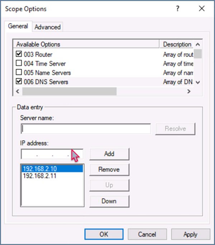Click the horizontal scrollbar thumb
The image size is (215, 245).
click(69, 91)
